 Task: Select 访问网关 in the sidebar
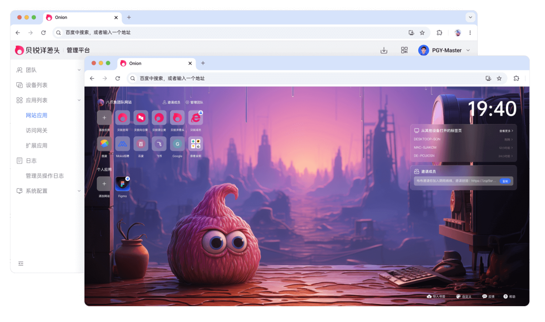click(37, 130)
